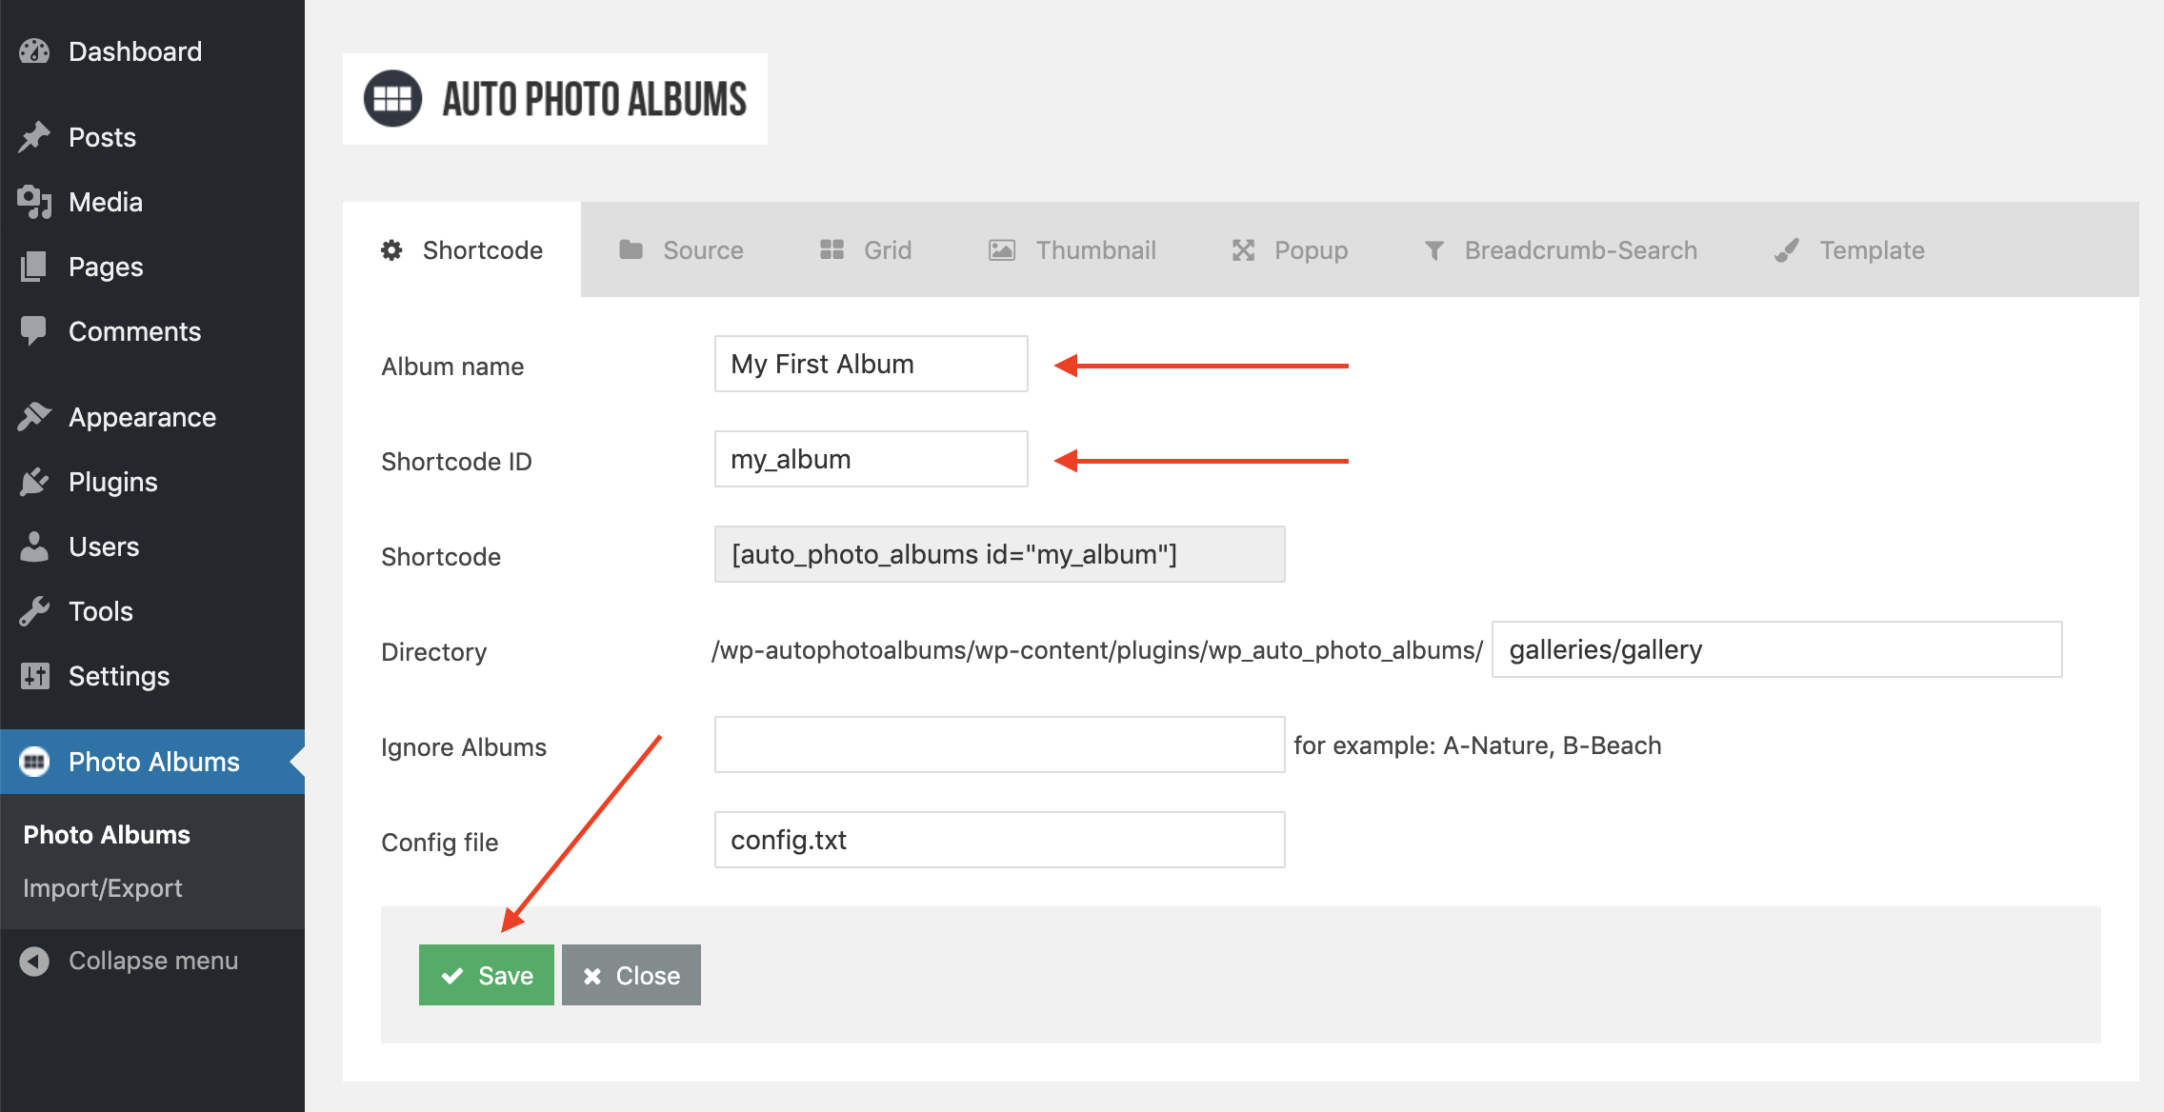Click the Shortcode ID input field
Viewport: 2164px width, 1112px height.
click(872, 459)
